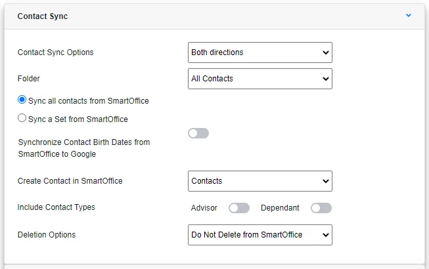
Task: Open the Folder dropdown showing All Contacts
Action: pyautogui.click(x=260, y=79)
